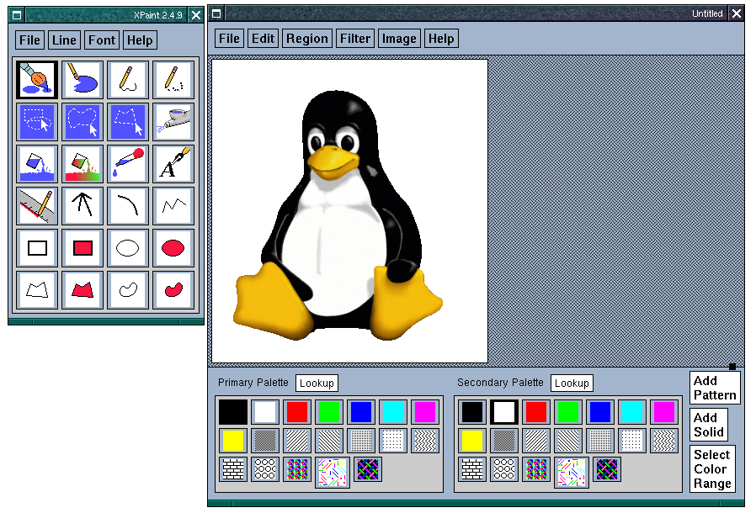Select the Polygon selection tool
This screenshot has width=756, height=513.
(x=128, y=121)
